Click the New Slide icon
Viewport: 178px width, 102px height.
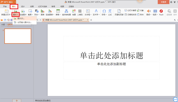click(6, 11)
